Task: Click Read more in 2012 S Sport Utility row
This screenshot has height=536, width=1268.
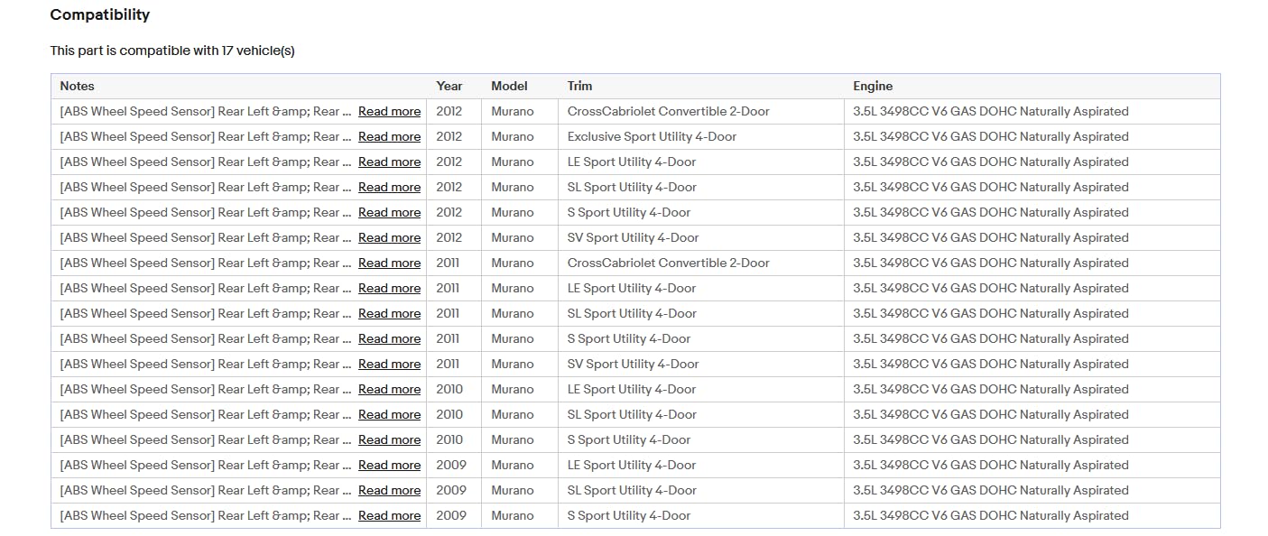Action: [x=389, y=212]
